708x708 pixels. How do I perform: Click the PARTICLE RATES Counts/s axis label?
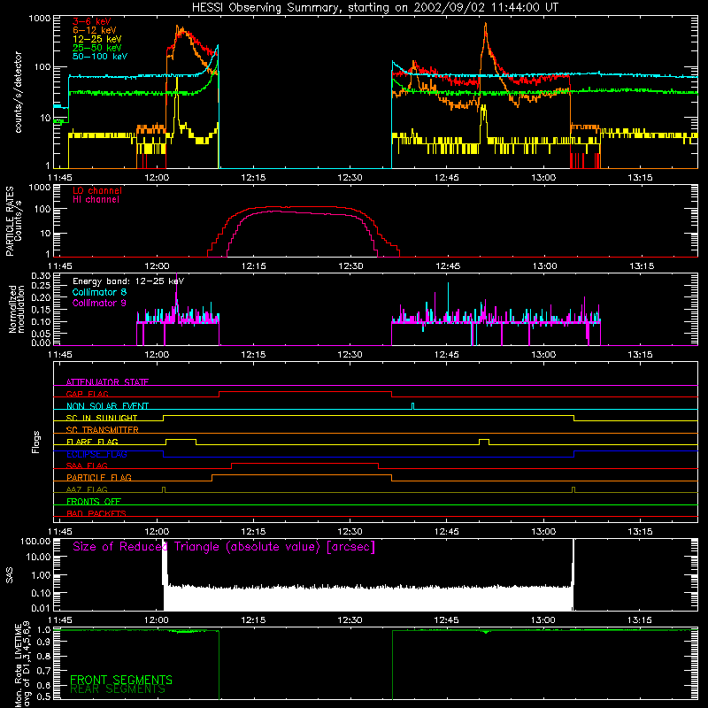pos(13,221)
